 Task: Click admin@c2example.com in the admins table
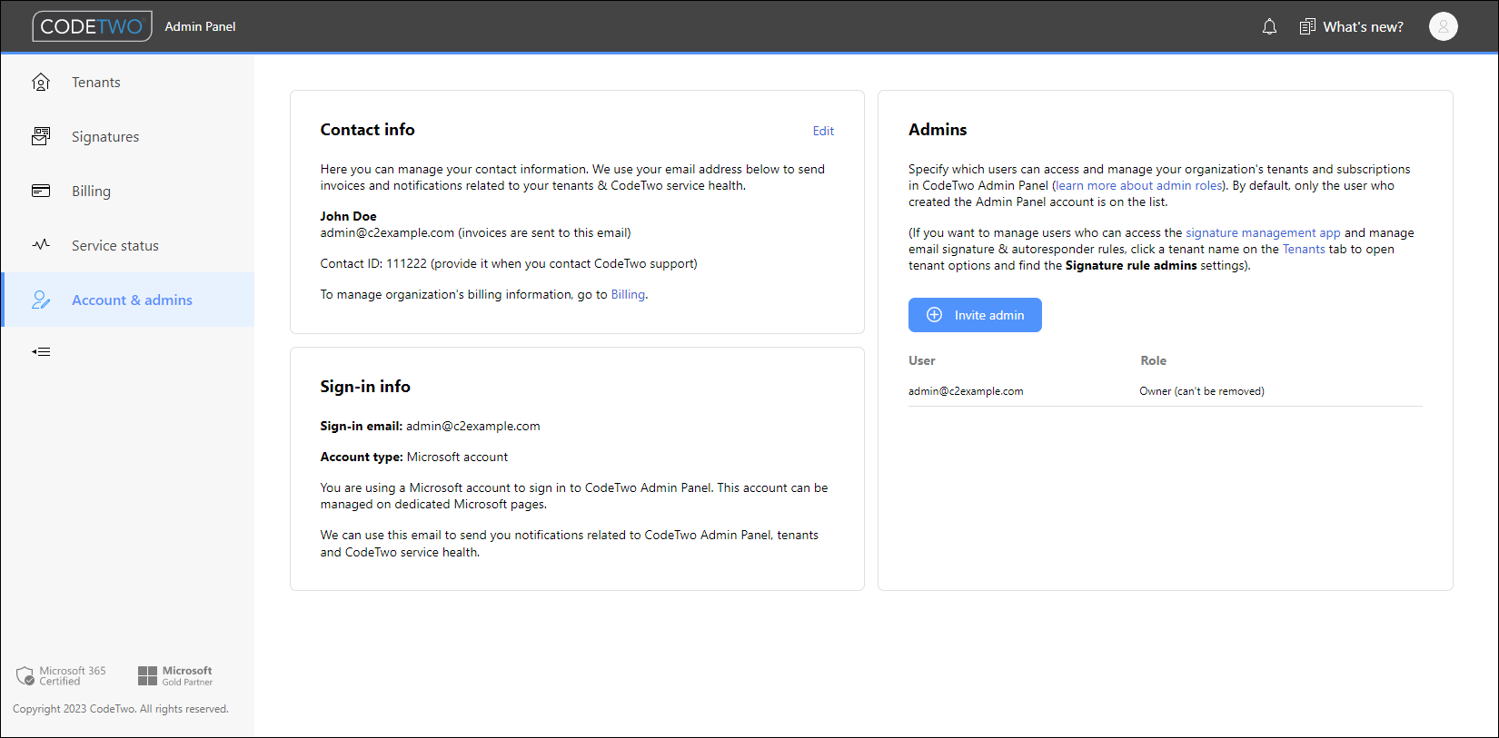click(x=966, y=391)
